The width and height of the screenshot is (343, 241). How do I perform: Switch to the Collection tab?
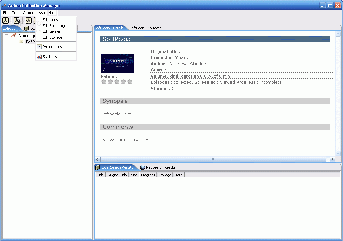[10, 28]
